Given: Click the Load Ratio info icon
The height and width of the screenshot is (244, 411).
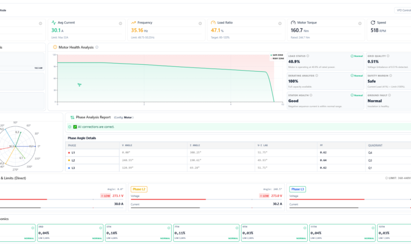Looking at the screenshot, I should (280, 24).
